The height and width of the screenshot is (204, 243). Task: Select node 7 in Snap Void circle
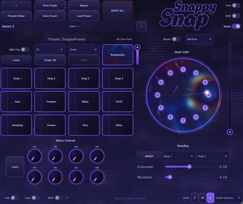(x=183, y=120)
